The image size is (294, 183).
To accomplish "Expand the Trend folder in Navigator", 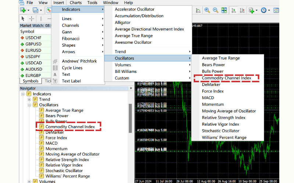I will click(29, 99).
